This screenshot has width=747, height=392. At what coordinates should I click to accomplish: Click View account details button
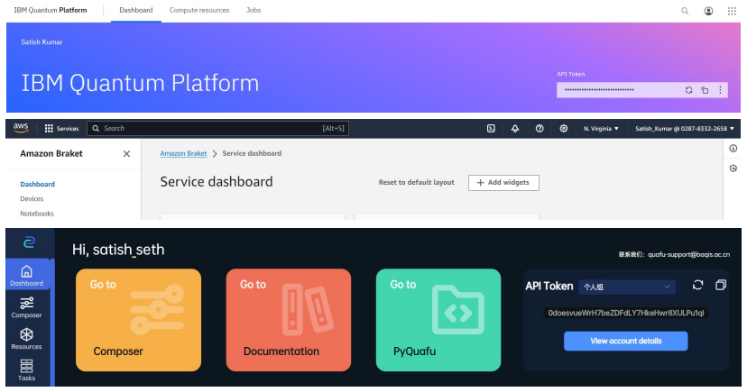click(625, 342)
